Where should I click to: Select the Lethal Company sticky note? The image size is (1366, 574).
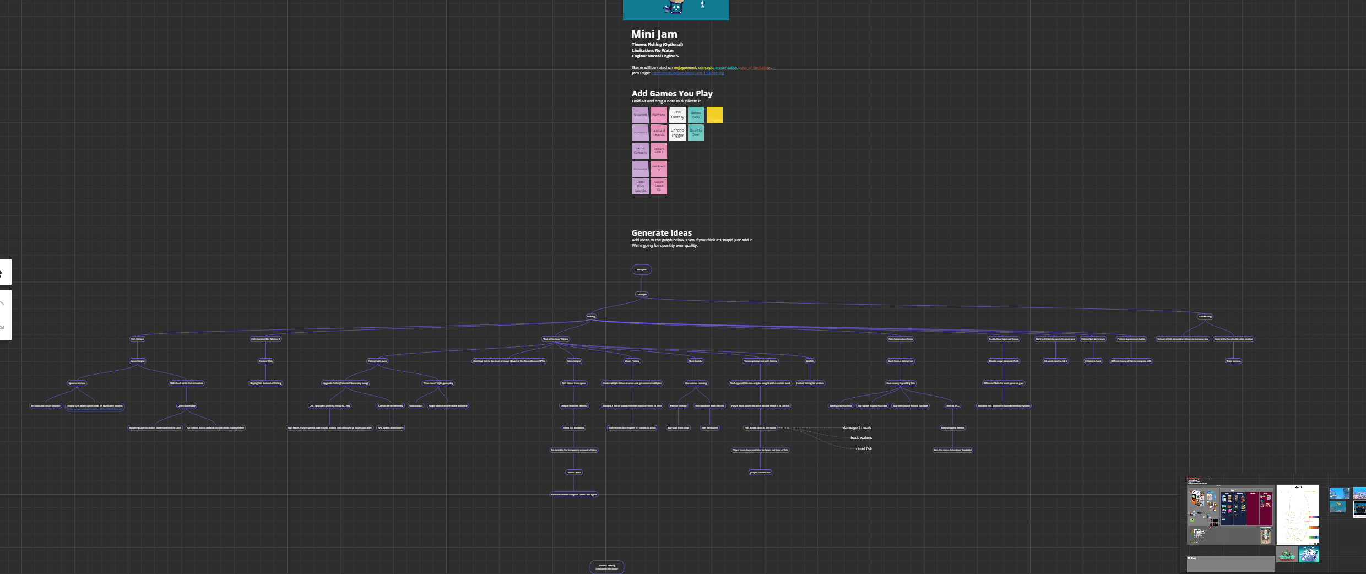tap(640, 150)
